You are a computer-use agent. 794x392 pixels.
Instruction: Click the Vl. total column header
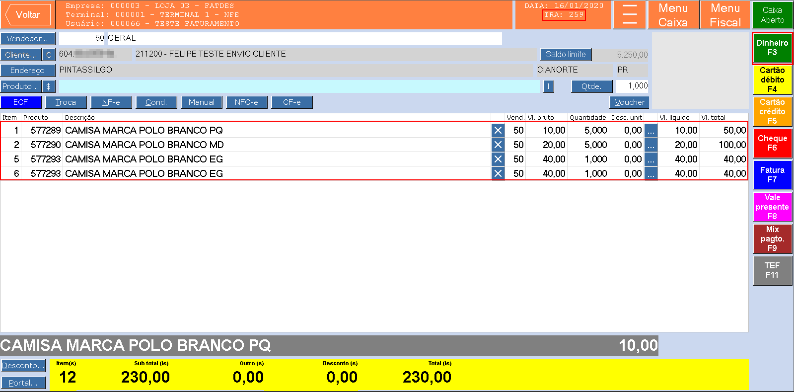714,118
